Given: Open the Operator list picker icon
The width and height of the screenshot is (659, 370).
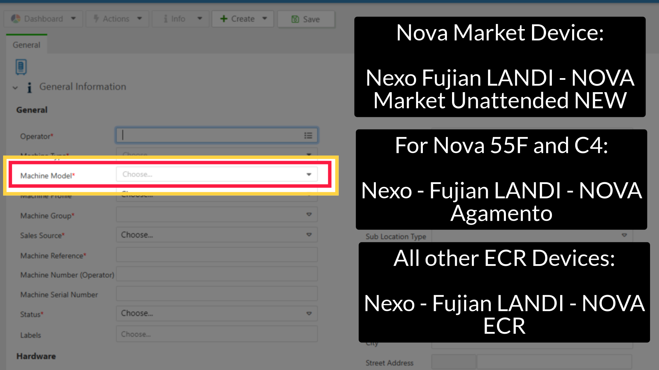Looking at the screenshot, I should click(308, 135).
